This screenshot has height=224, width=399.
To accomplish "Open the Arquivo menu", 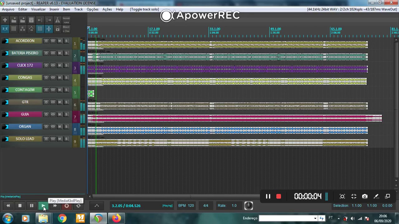I will tap(8, 9).
